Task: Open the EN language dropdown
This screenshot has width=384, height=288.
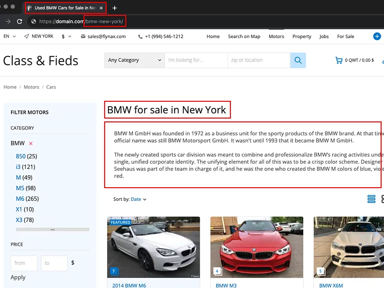Action: click(x=10, y=36)
